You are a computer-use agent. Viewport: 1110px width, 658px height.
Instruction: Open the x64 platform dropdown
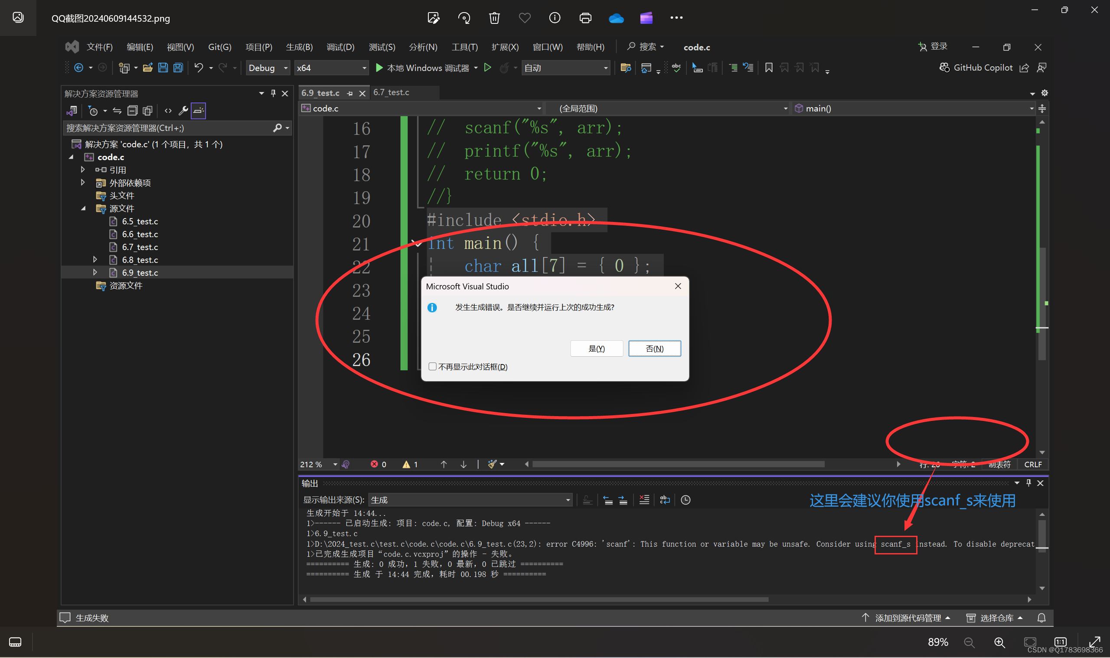[331, 68]
